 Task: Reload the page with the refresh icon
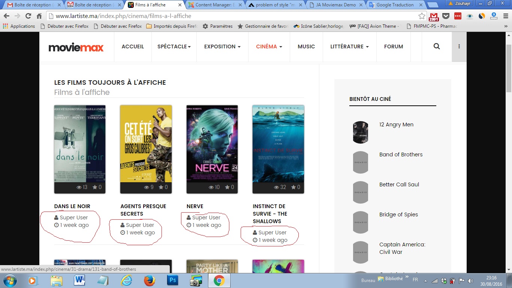(x=28, y=16)
